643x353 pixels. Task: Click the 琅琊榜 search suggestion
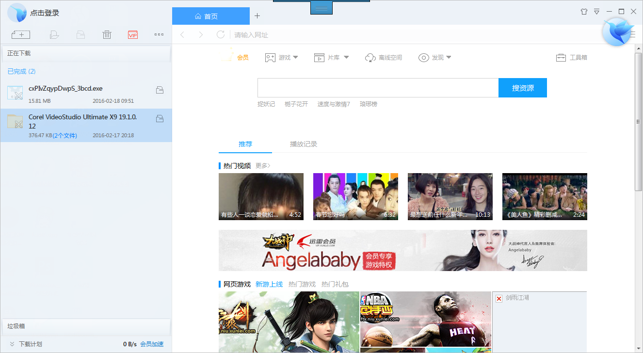coord(369,104)
